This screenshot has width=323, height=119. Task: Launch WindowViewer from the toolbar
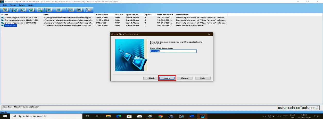23,10
